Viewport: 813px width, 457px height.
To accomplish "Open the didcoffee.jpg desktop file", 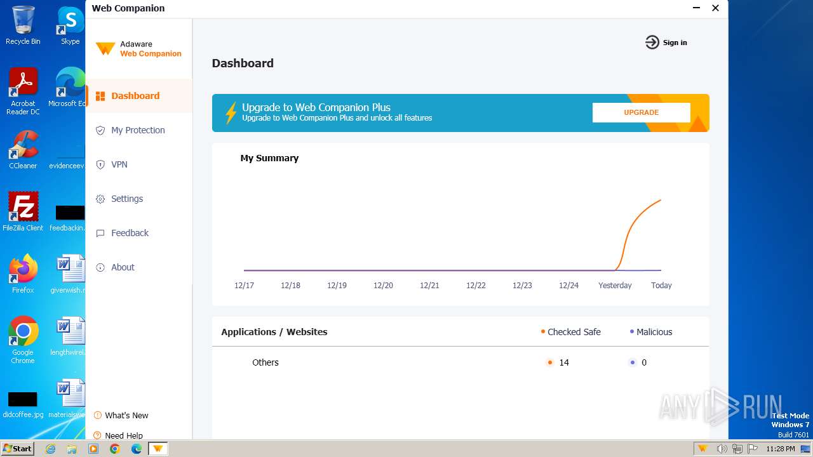I will [23, 404].
